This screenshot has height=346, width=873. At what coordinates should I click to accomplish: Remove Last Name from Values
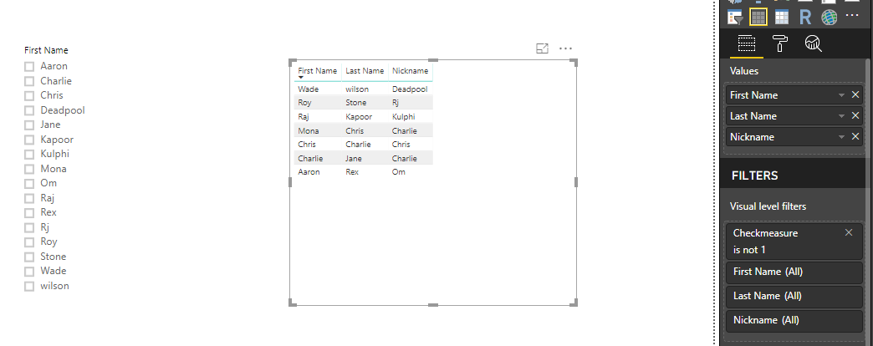tap(855, 115)
